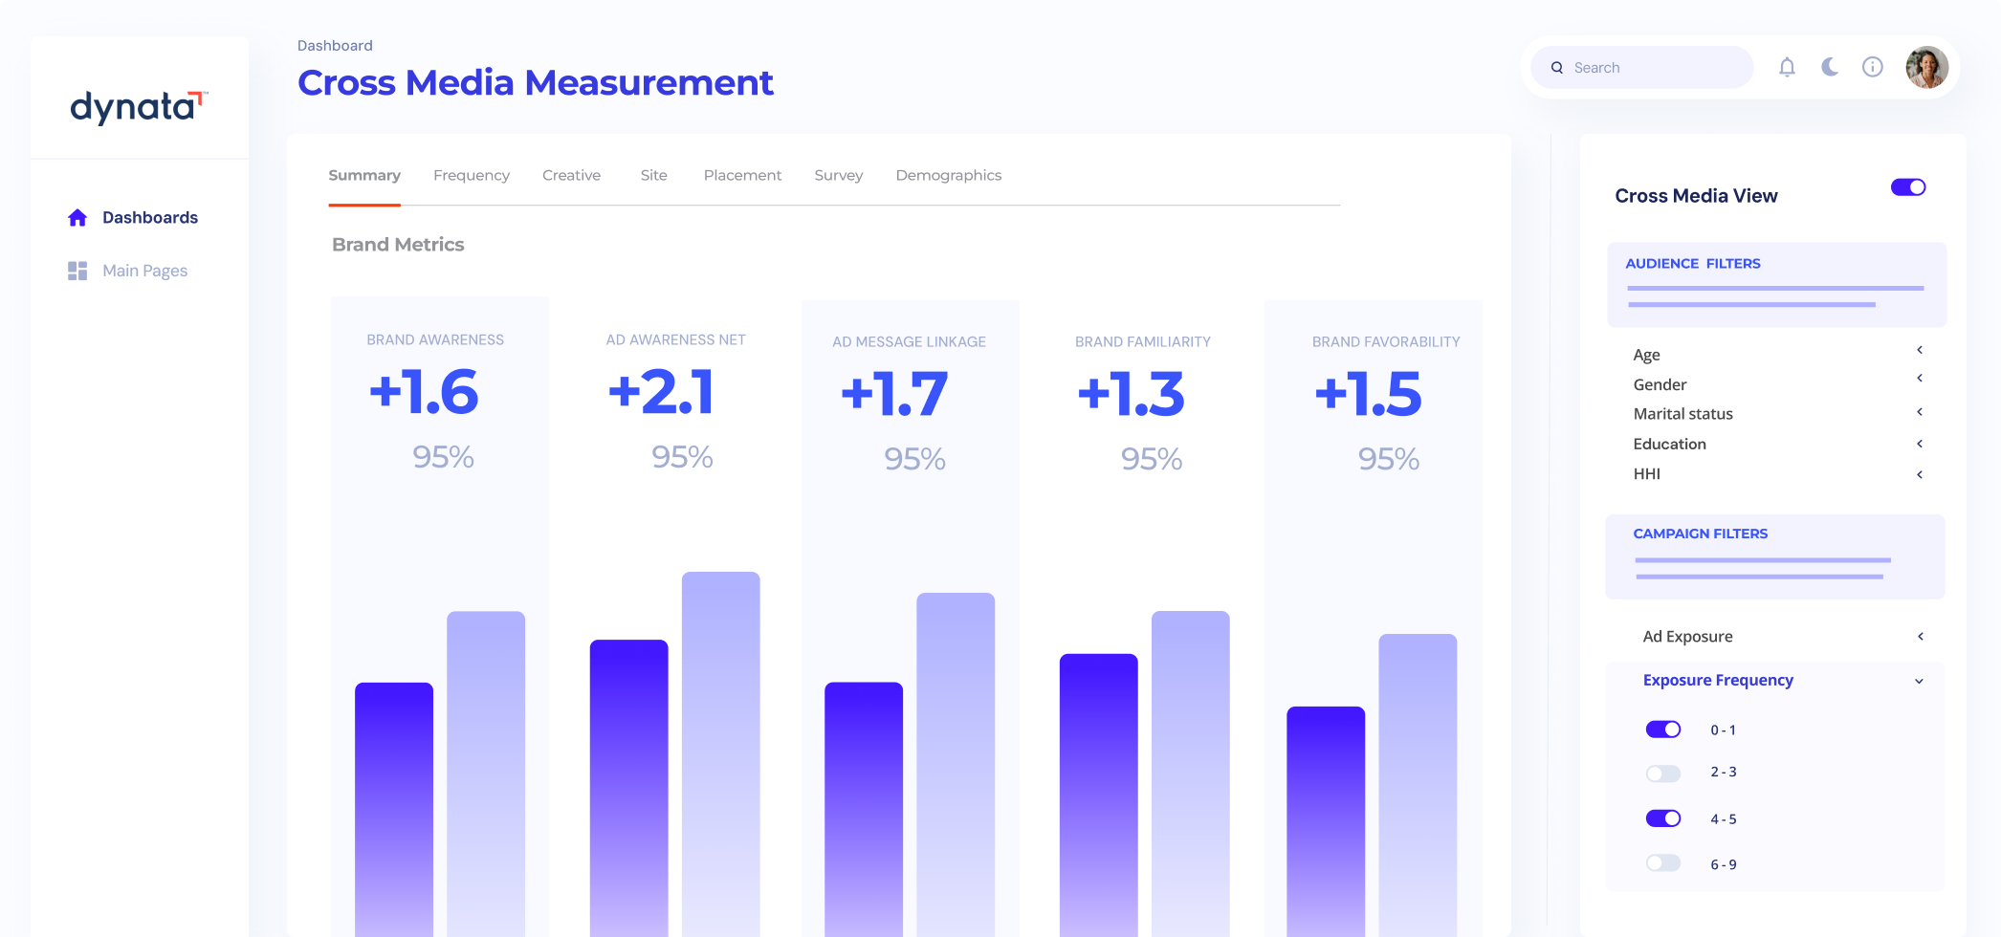The width and height of the screenshot is (2001, 937).
Task: Click the +1.7 Ad Message Linkage value
Action: click(x=894, y=394)
